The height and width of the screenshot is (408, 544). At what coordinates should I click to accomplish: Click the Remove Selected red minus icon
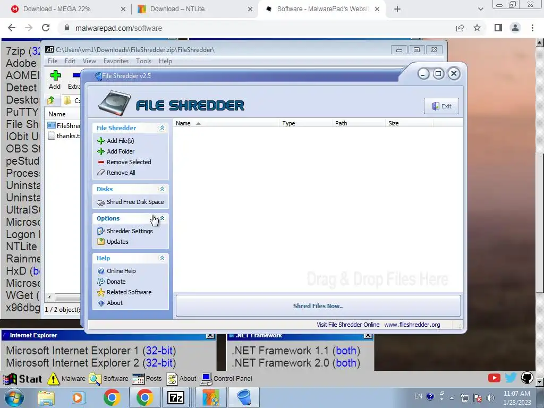(101, 162)
